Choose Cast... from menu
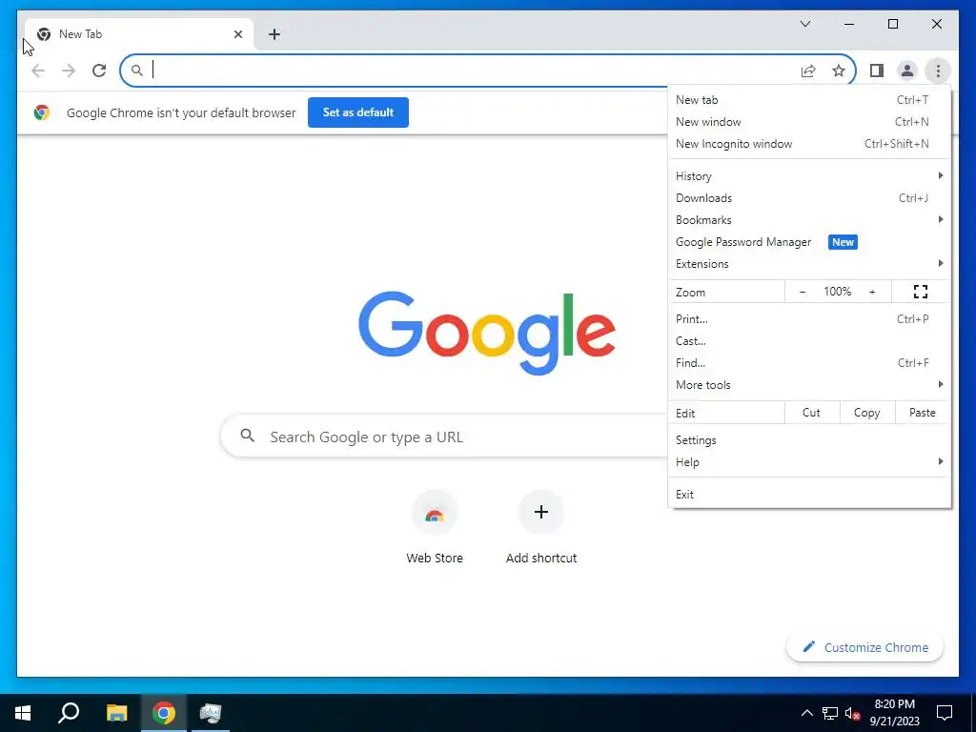Viewport: 976px width, 732px height. click(809, 341)
